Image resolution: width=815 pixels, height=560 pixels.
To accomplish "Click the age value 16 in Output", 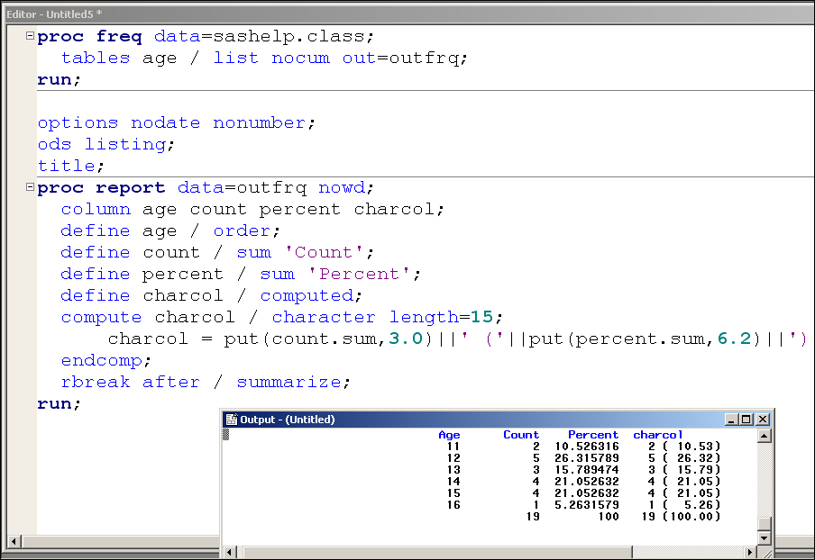I will (453, 505).
